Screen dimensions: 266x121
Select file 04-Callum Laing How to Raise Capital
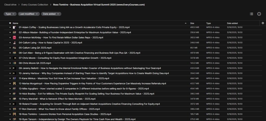click(x=50, y=43)
